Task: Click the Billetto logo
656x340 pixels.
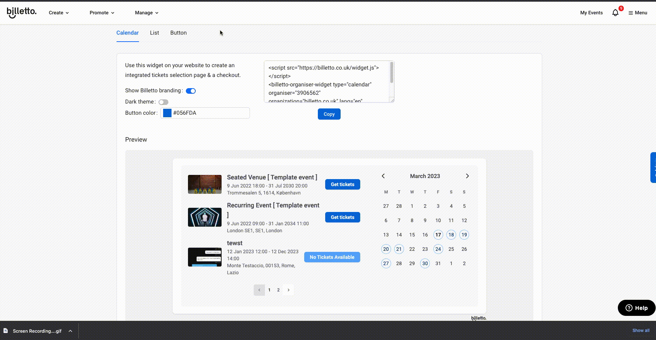Action: (x=21, y=13)
